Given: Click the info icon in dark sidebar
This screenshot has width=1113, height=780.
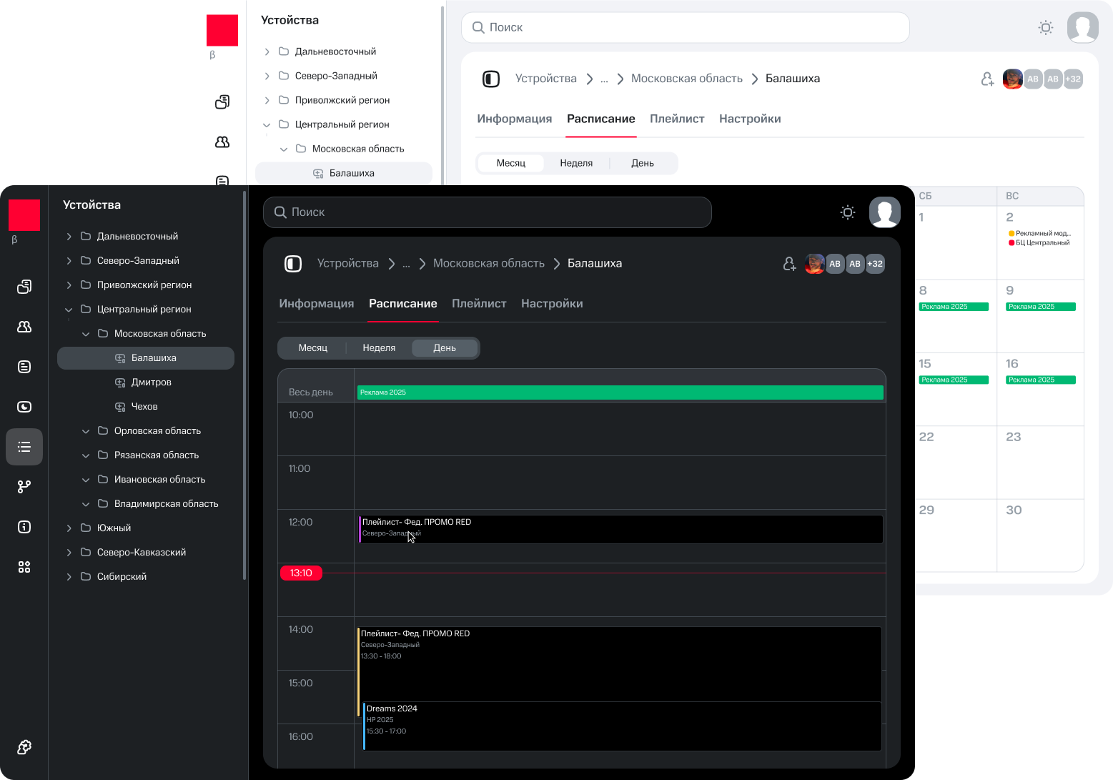Looking at the screenshot, I should 24,527.
